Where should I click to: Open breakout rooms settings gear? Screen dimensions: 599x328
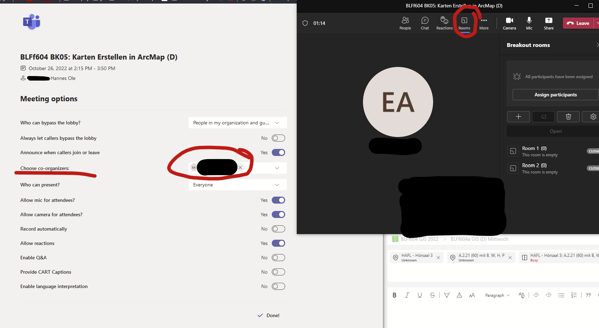tap(593, 117)
